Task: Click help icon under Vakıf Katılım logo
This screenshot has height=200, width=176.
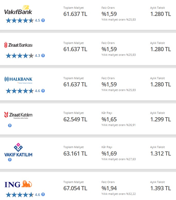Action: [x=10, y=160]
